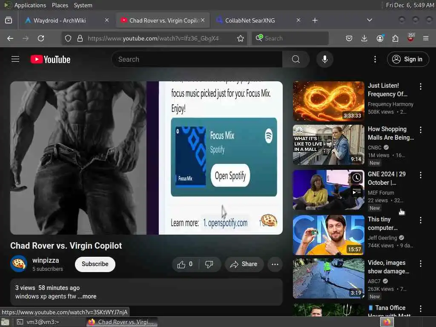Play Just Listen! Frequency thumbnail

click(328, 101)
